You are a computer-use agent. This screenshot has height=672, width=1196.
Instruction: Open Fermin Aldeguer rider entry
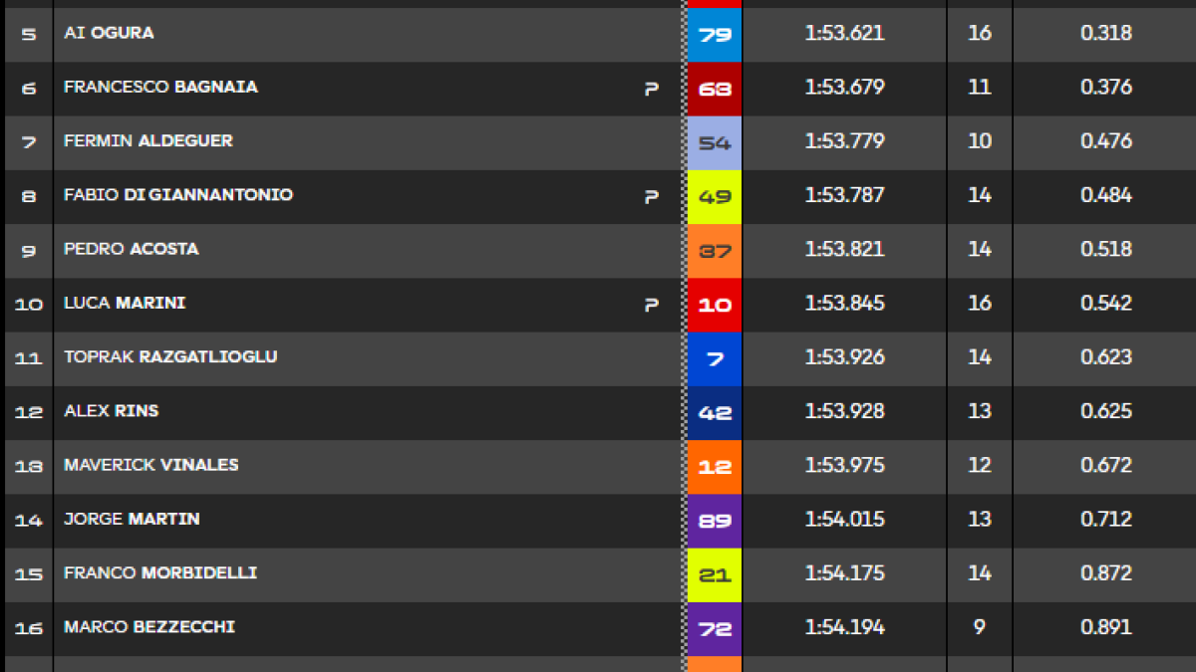tap(149, 140)
